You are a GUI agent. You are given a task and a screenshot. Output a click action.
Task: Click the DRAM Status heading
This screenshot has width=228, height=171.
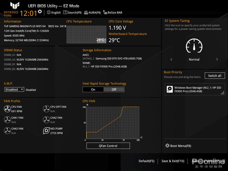pos(13,50)
